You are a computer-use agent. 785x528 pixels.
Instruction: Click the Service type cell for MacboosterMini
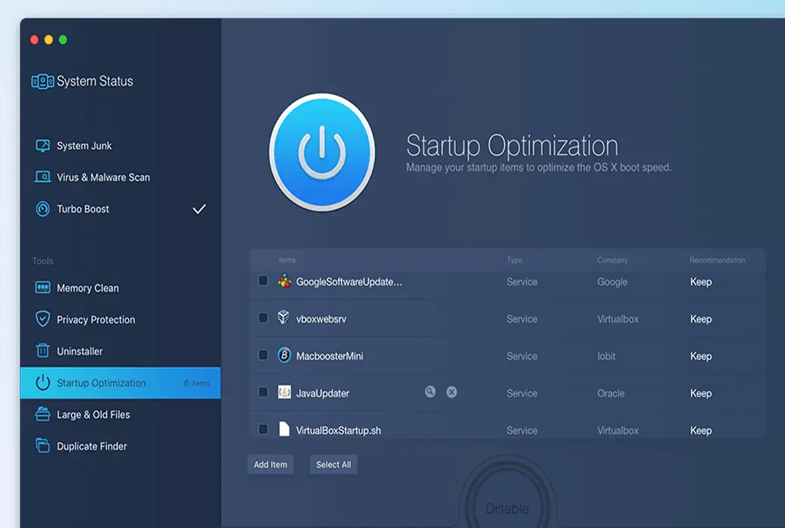[522, 356]
